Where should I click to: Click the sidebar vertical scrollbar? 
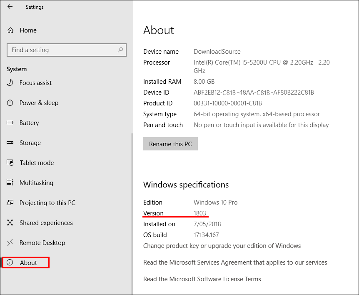(x=132, y=214)
